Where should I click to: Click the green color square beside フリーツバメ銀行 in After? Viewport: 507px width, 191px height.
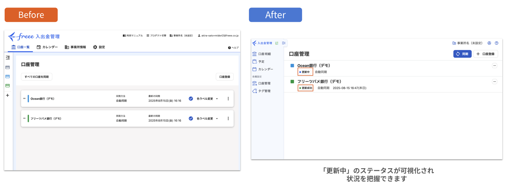click(x=292, y=82)
